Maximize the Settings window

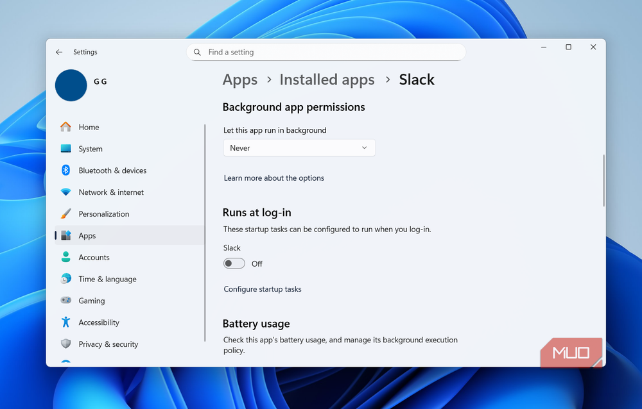pos(568,47)
